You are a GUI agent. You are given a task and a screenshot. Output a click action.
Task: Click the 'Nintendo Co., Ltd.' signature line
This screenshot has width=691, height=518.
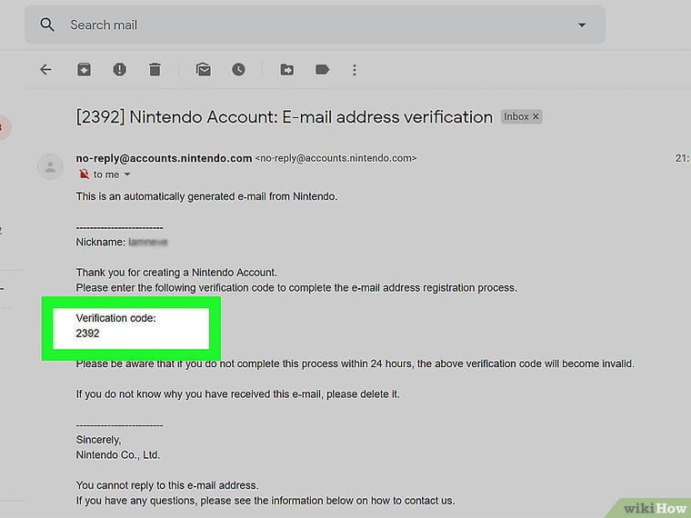tap(118, 455)
